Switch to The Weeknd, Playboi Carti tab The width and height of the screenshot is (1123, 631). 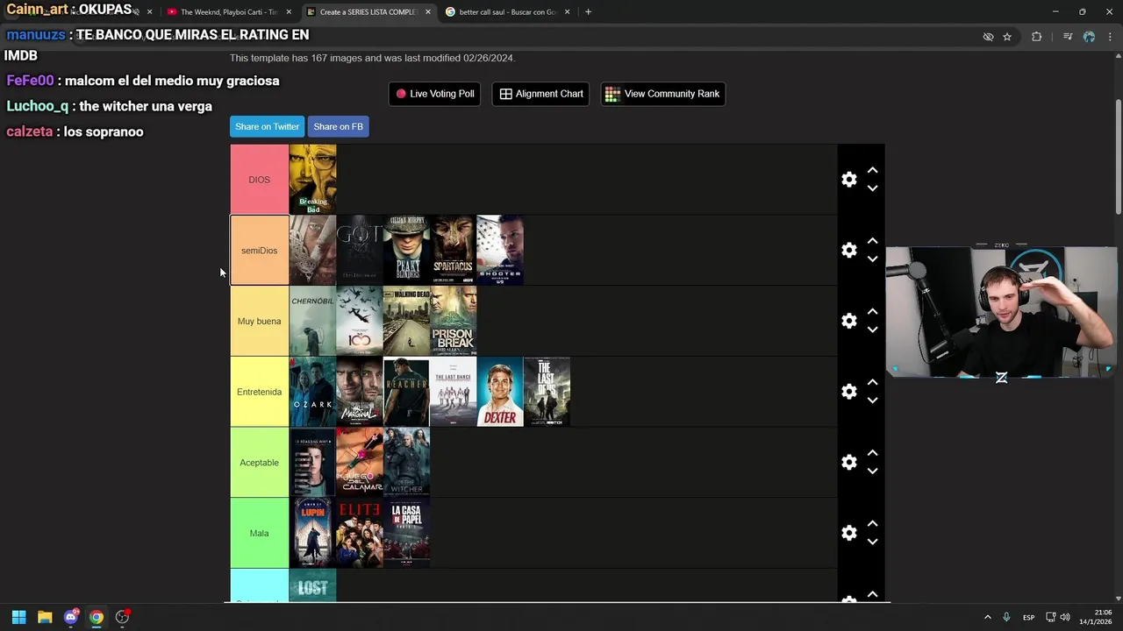tap(229, 12)
